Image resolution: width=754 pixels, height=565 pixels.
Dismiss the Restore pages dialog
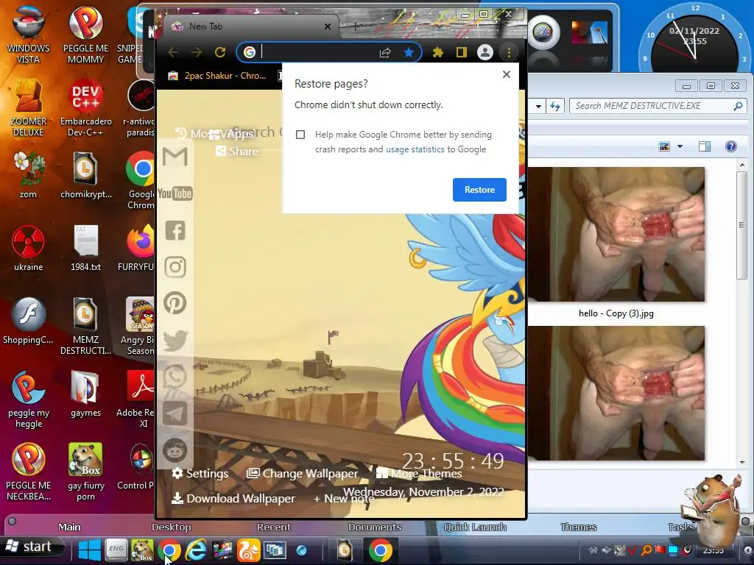point(507,74)
